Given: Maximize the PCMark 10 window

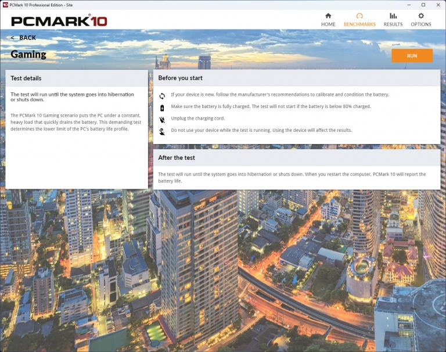Looking at the screenshot, I should [x=423, y=5].
